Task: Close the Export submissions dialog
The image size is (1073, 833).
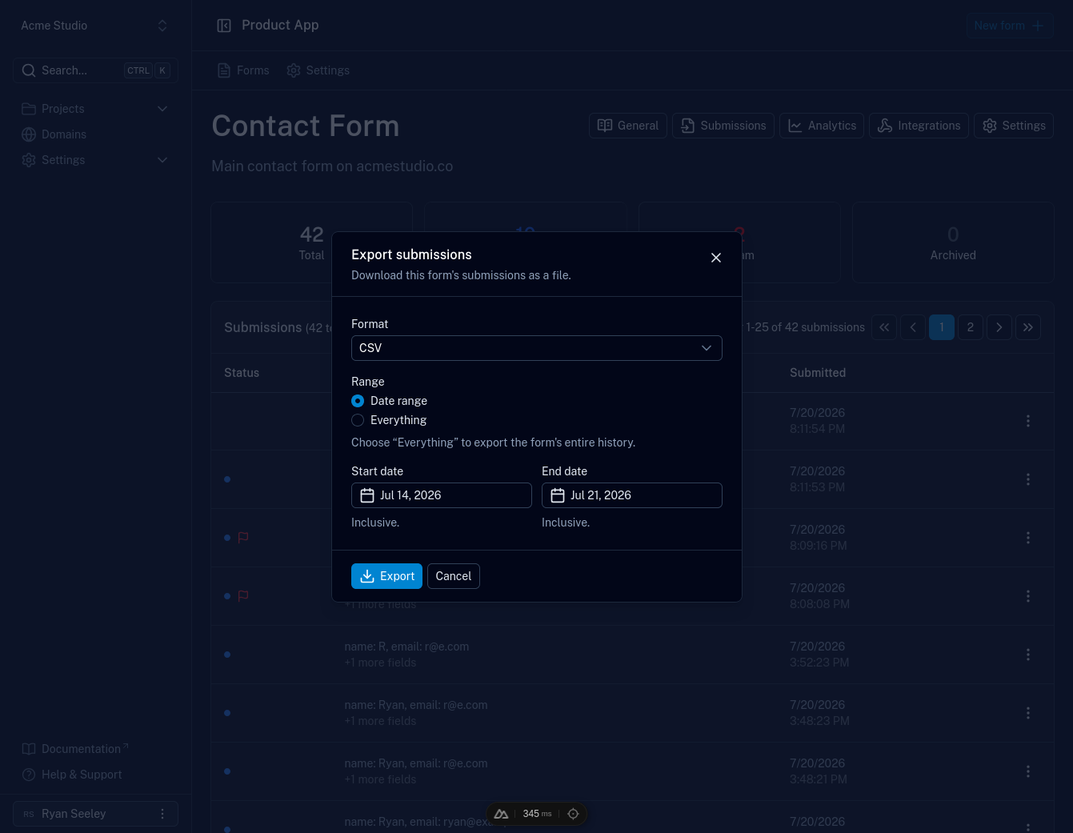Action: (x=716, y=258)
